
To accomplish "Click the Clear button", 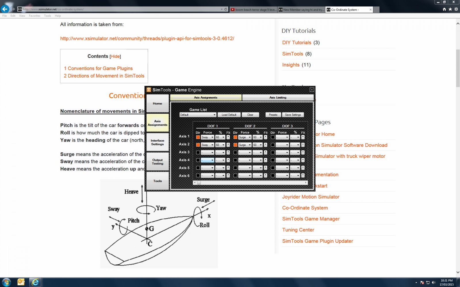I will click(250, 115).
